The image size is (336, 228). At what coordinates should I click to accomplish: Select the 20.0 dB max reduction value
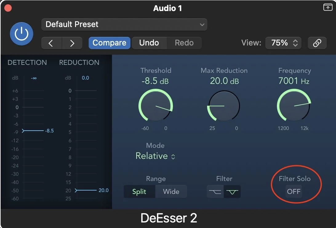[224, 81]
